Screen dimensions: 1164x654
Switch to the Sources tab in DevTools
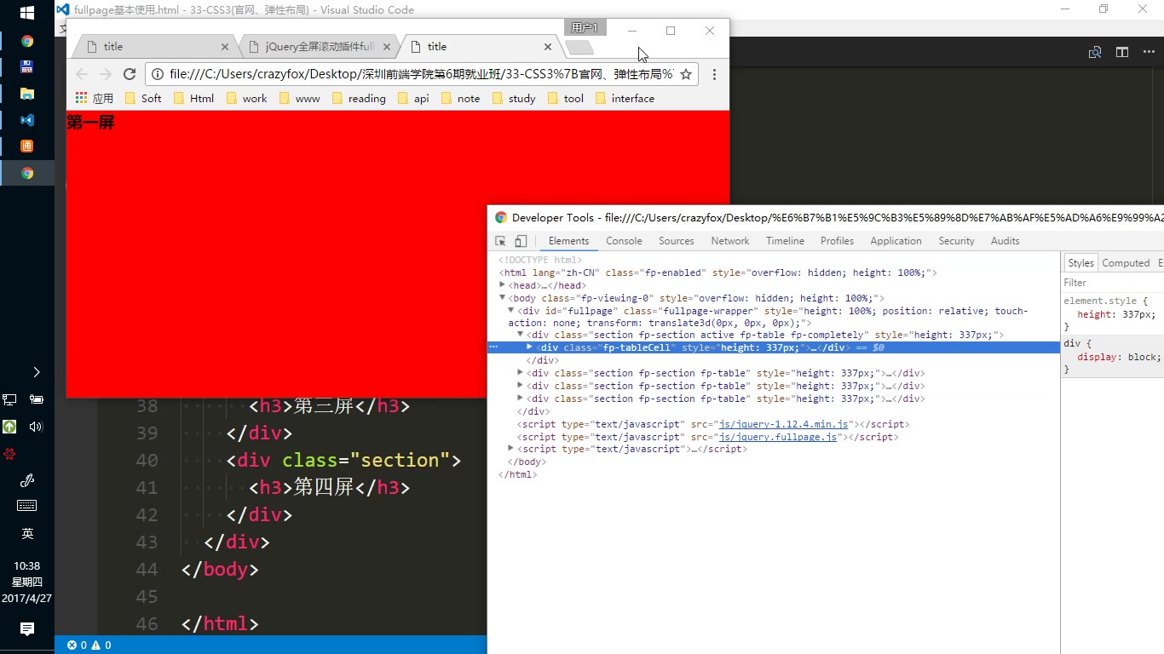pos(677,241)
